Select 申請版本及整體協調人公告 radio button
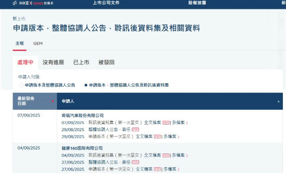The width and height of the screenshot is (286, 182). [21, 85]
